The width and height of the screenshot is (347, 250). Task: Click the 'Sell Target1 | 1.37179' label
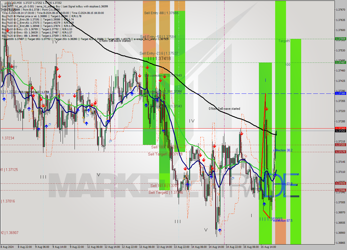[165, 154]
